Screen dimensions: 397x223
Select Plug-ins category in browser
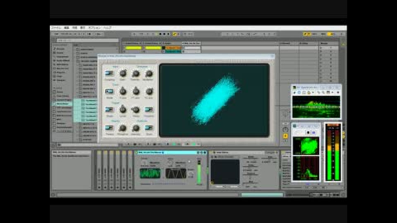[61, 72]
